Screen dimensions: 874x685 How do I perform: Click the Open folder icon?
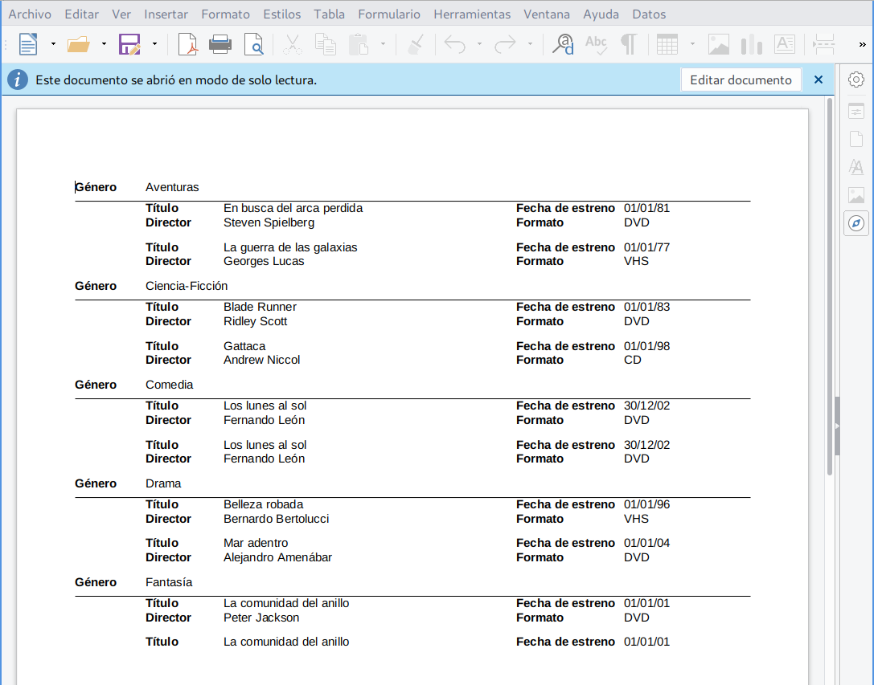tap(78, 44)
